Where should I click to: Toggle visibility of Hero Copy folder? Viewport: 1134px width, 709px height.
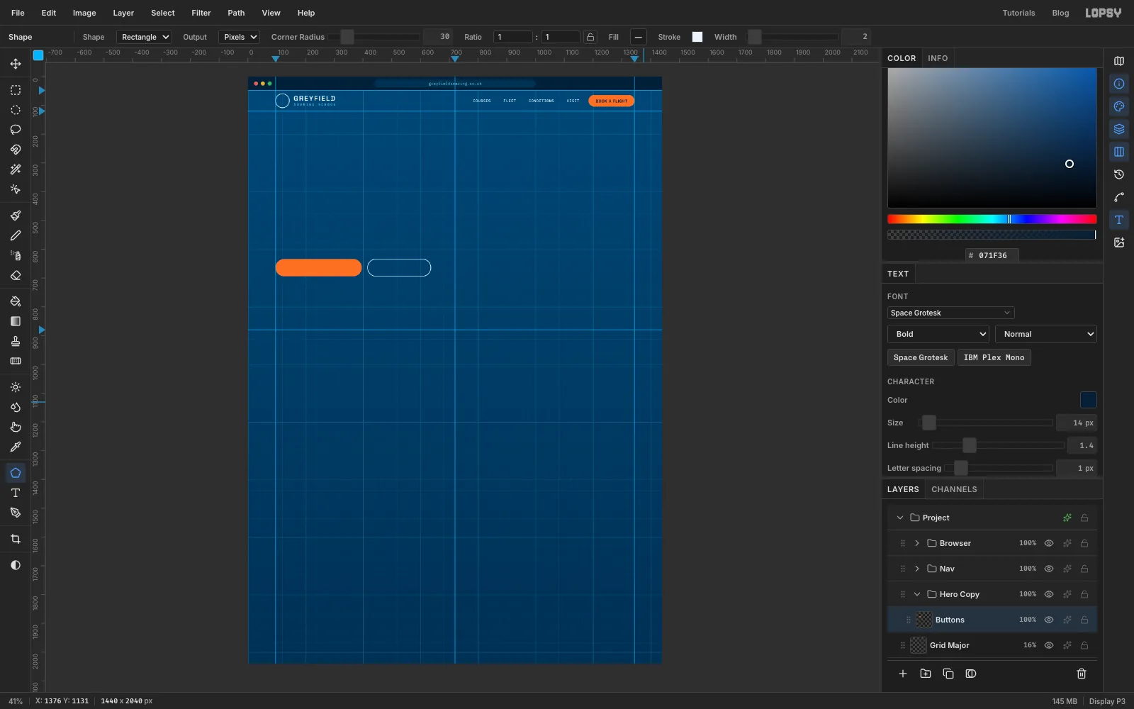[1049, 594]
